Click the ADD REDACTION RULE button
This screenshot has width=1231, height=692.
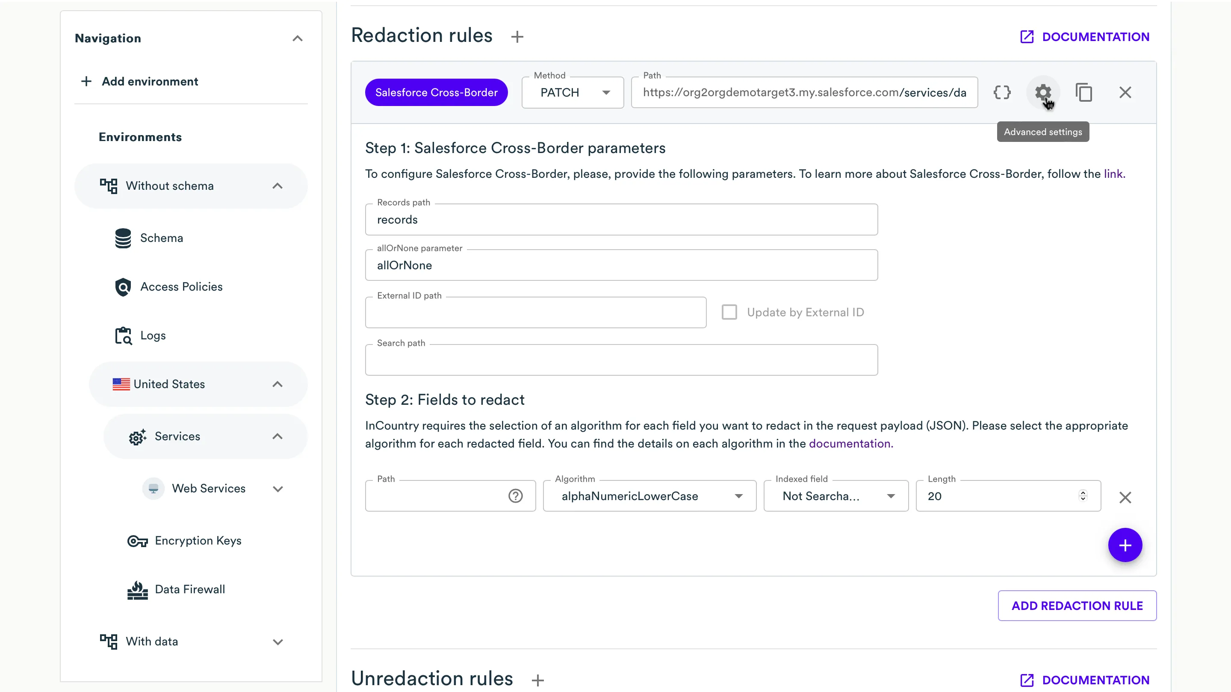(x=1077, y=606)
